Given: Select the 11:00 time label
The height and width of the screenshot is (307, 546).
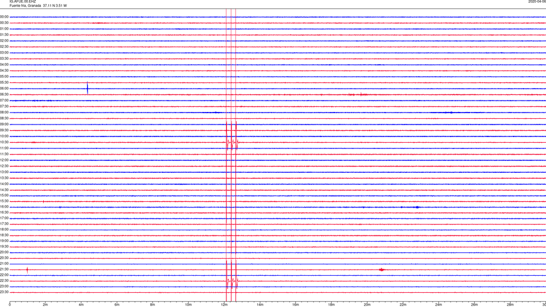Looking at the screenshot, I should pyautogui.click(x=4, y=148).
